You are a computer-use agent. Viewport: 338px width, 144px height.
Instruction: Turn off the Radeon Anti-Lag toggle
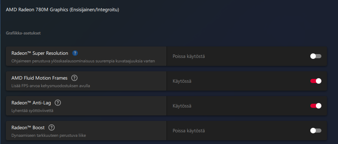[x=316, y=106]
